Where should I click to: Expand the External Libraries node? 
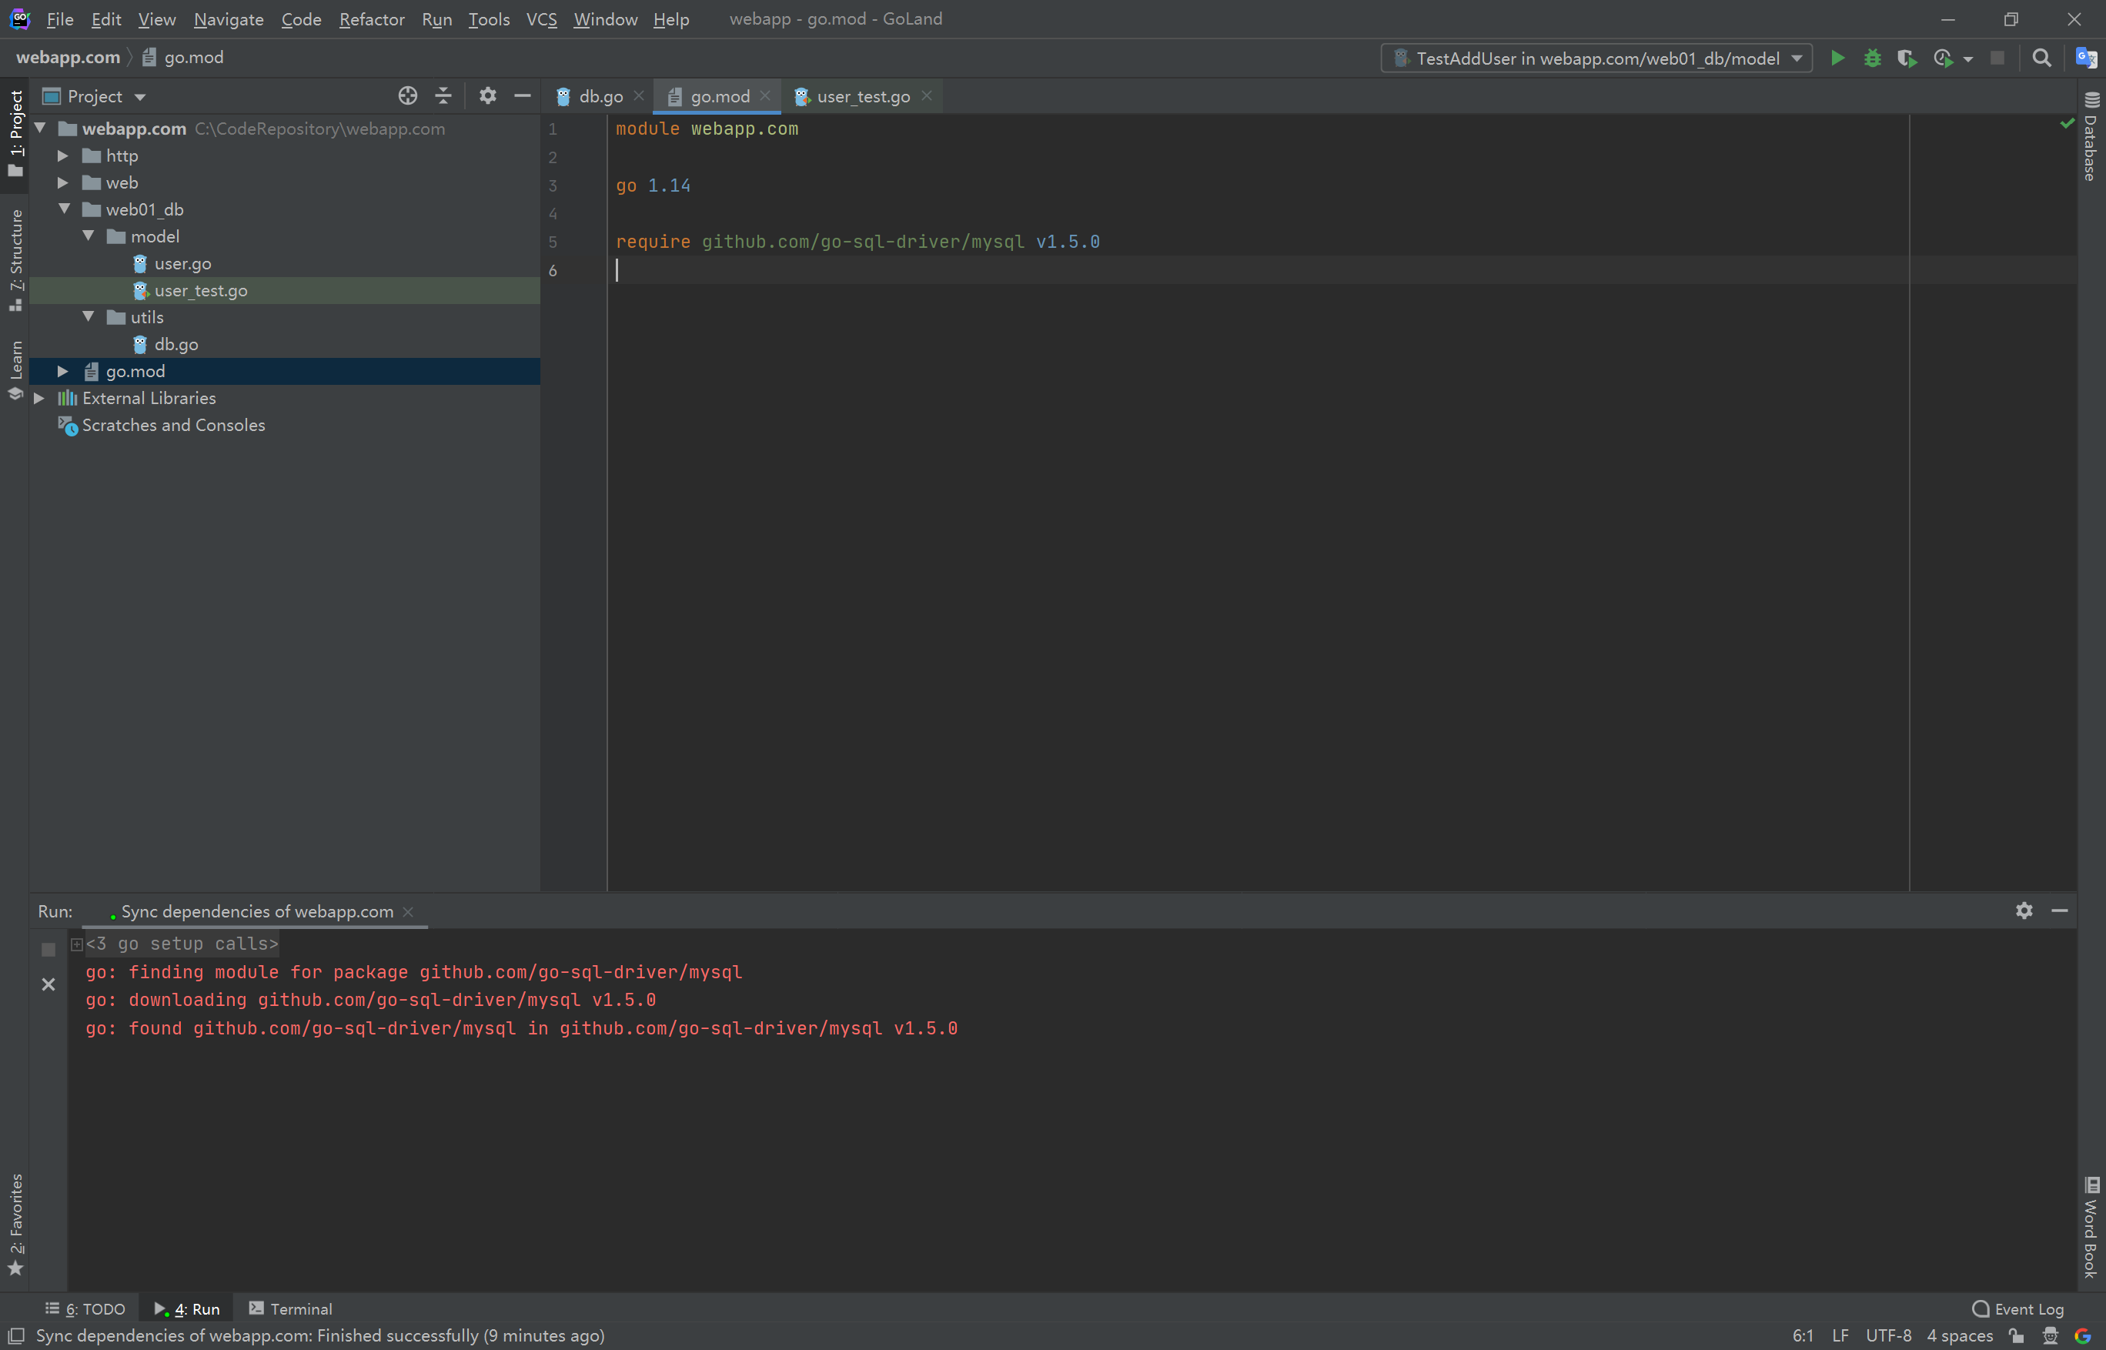click(39, 398)
